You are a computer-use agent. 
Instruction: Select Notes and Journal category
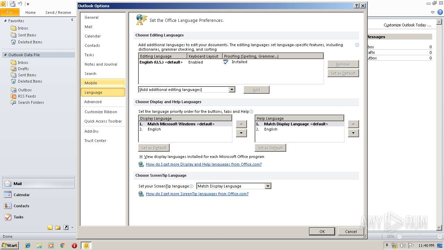click(103, 64)
